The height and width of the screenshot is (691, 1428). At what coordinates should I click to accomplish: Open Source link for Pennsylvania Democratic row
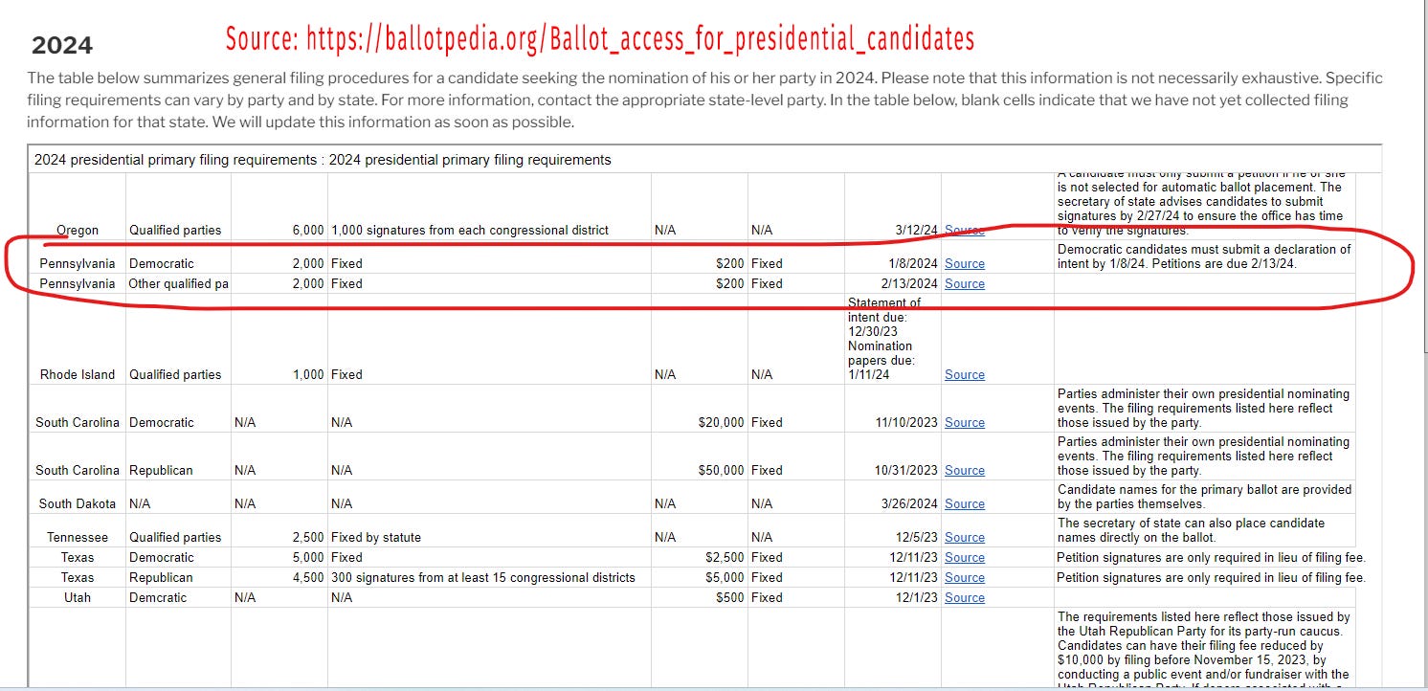click(964, 263)
